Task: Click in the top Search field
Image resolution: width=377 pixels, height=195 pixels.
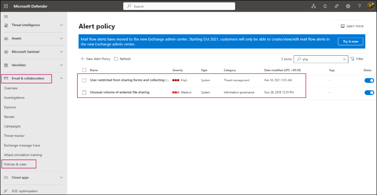Action: pyautogui.click(x=179, y=6)
